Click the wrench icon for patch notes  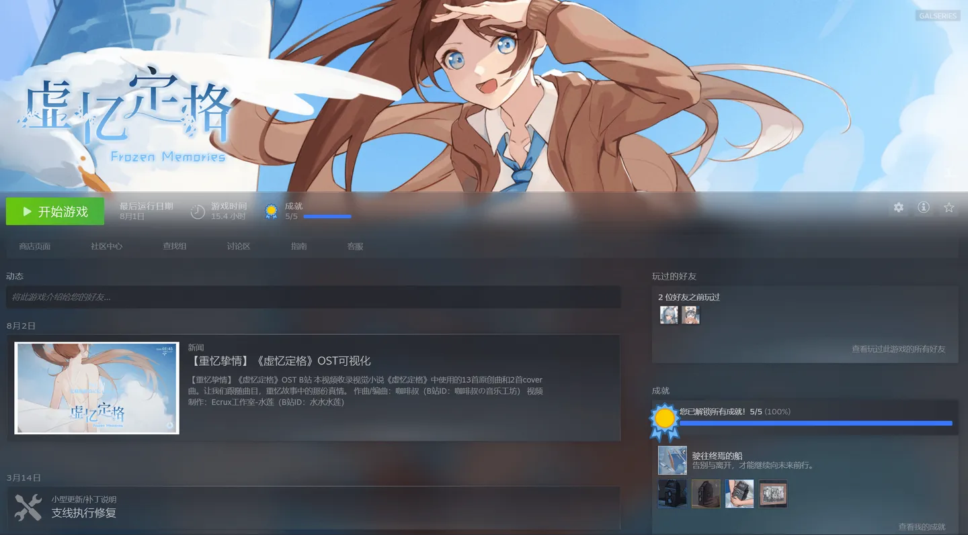coord(28,507)
